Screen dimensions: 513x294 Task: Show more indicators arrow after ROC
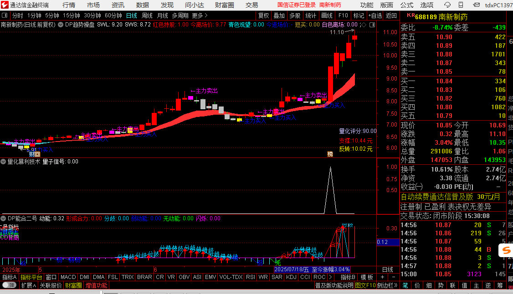tap(330, 277)
